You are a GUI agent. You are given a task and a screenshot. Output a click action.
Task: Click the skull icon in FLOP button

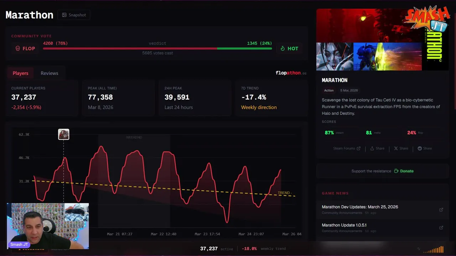(18, 48)
